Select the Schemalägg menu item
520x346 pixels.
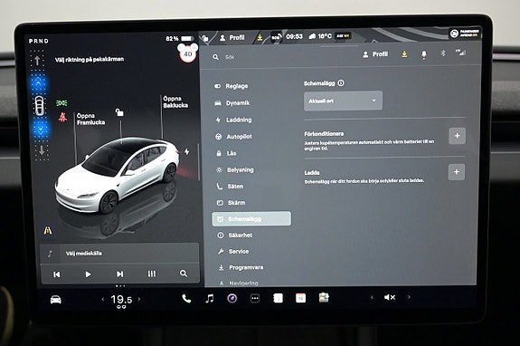(251, 219)
